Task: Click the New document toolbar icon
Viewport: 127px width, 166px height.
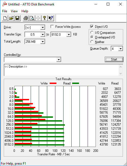Action: point(5,18)
